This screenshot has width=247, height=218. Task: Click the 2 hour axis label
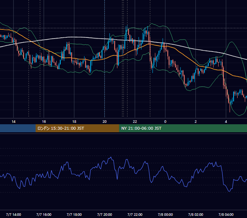(196, 122)
